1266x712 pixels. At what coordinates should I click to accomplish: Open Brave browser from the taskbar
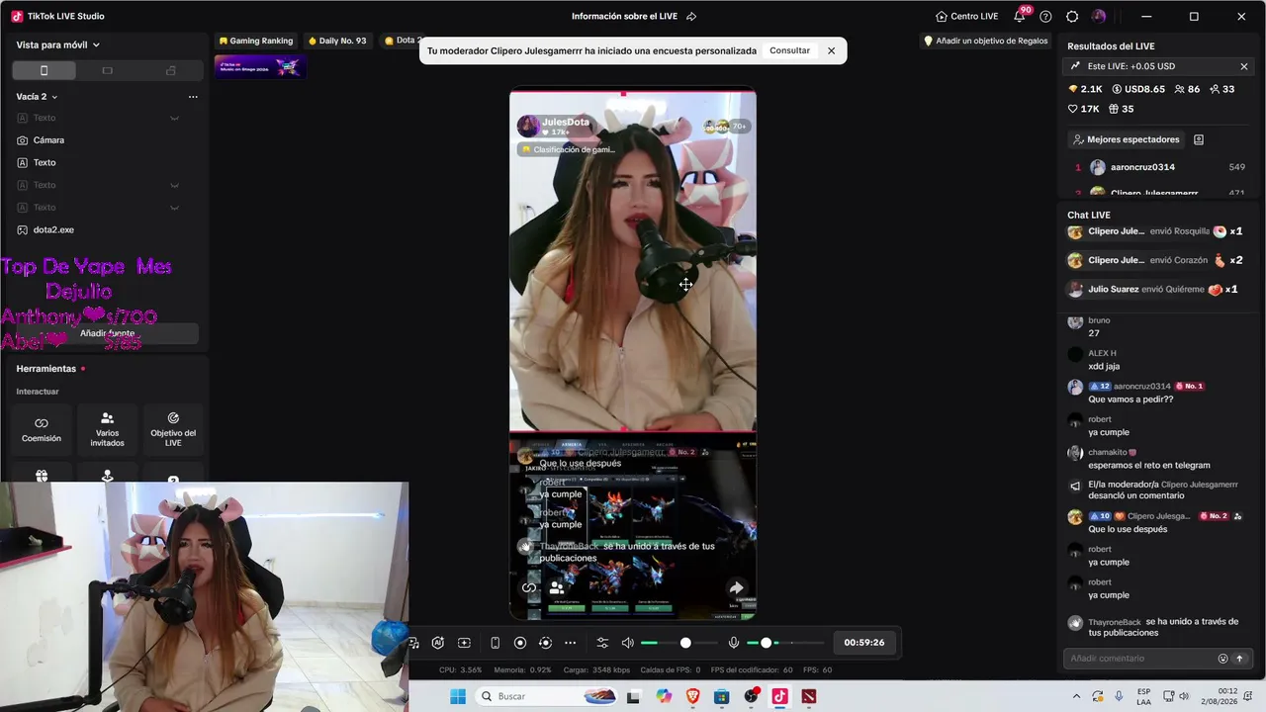click(692, 696)
